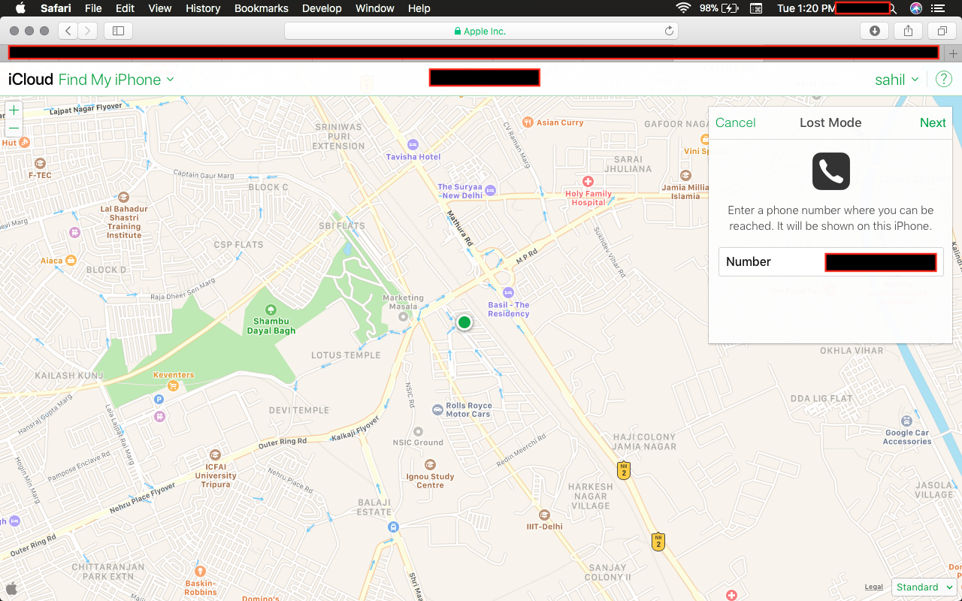
Task: Click Shambu Dayal Bagh park marker
Action: (270, 309)
